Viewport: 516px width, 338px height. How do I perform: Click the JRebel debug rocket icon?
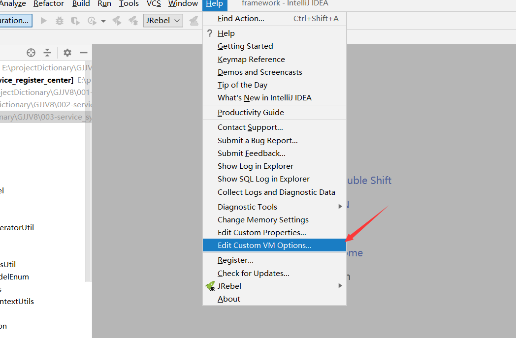[133, 21]
